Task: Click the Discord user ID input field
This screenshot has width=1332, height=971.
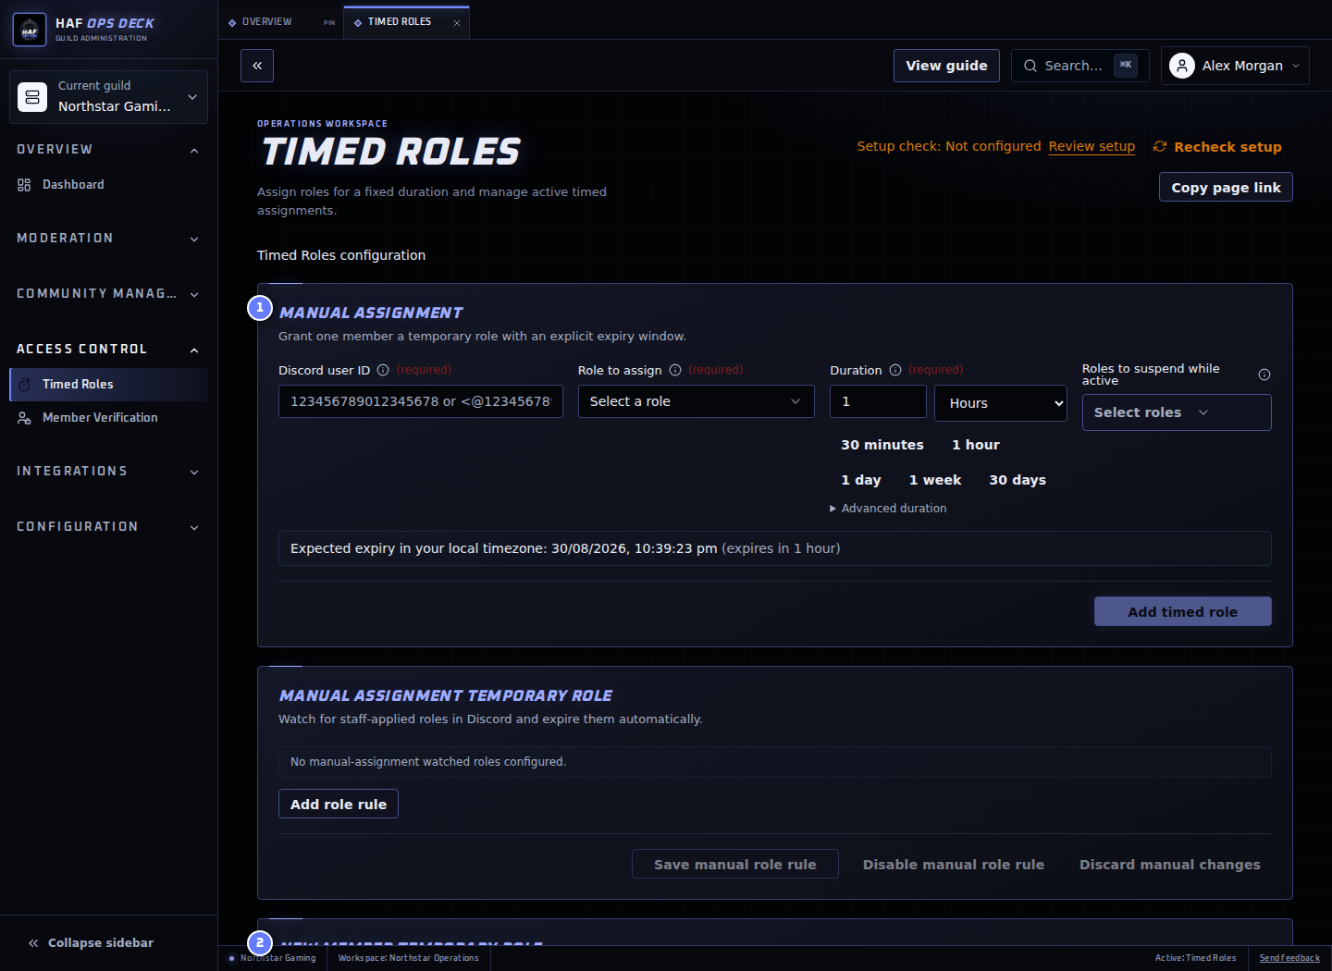Action: coord(421,401)
